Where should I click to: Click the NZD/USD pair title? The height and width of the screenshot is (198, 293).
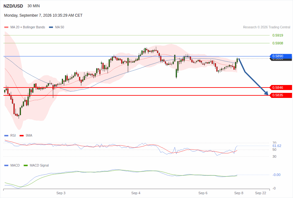[13, 6]
